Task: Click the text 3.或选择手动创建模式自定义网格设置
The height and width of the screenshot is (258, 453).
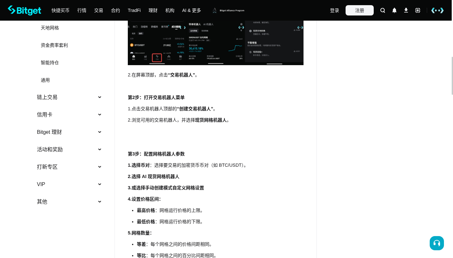Action: tap(166, 188)
